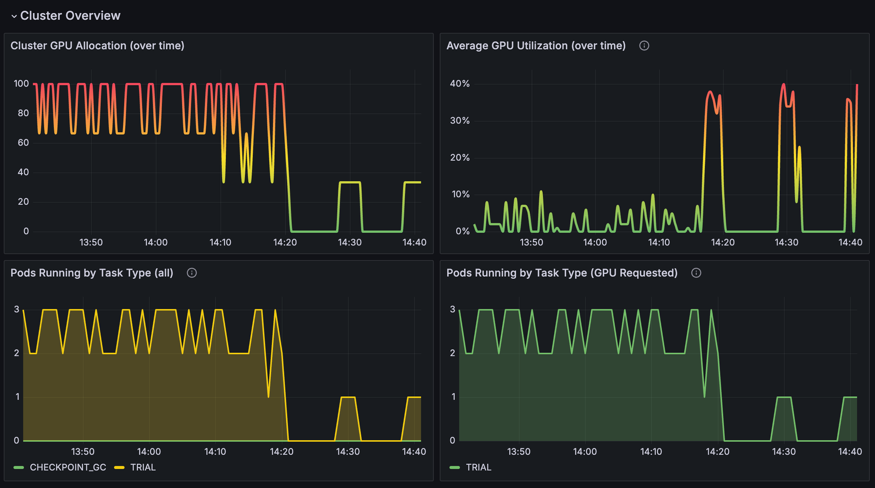This screenshot has height=488, width=875.
Task: Toggle CHECKPOINT_GC series in legend
Action: click(68, 467)
